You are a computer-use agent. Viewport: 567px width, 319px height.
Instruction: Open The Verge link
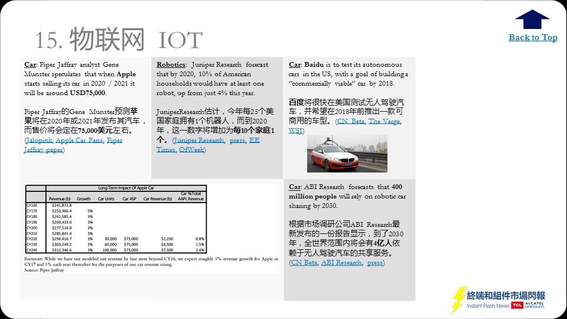(384, 121)
